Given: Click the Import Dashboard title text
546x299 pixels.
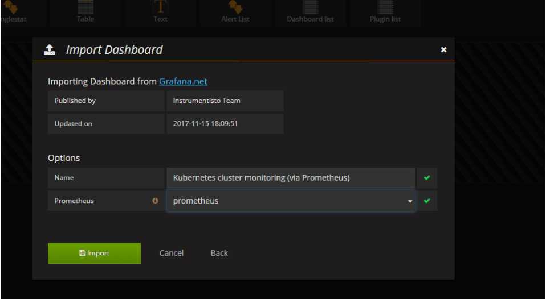Looking at the screenshot, I should tap(114, 49).
